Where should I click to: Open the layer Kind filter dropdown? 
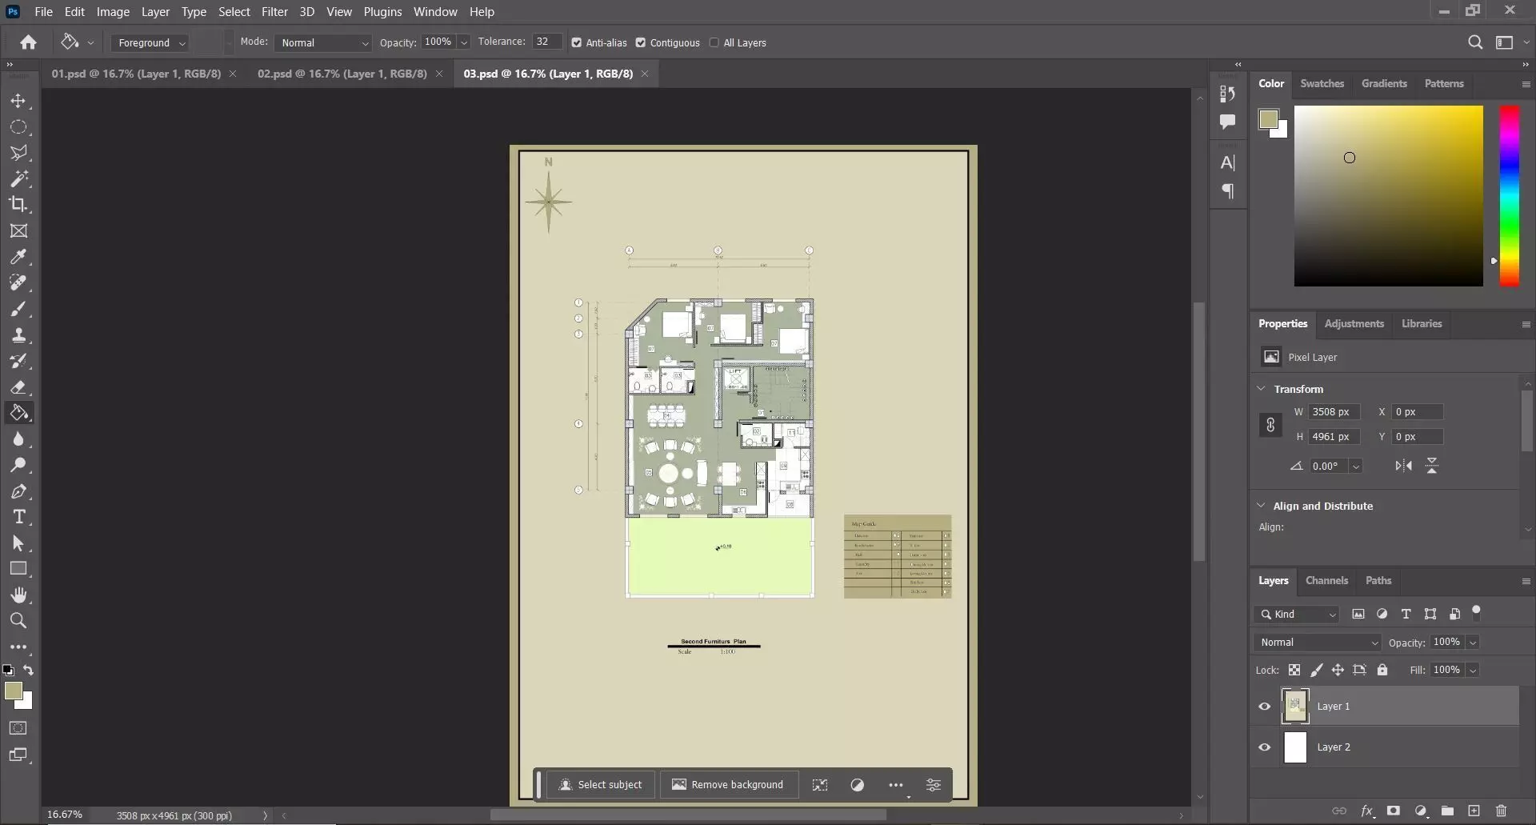click(1296, 615)
